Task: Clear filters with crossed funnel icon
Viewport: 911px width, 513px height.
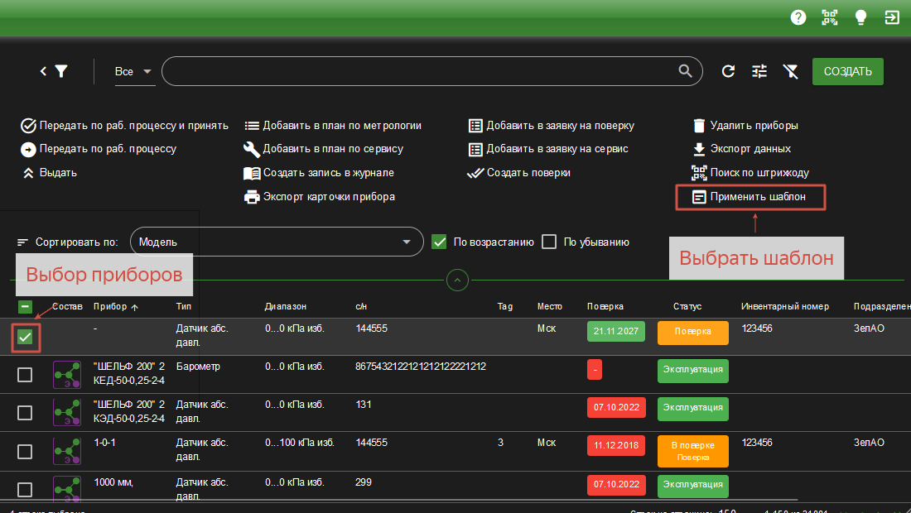Action: coord(790,71)
